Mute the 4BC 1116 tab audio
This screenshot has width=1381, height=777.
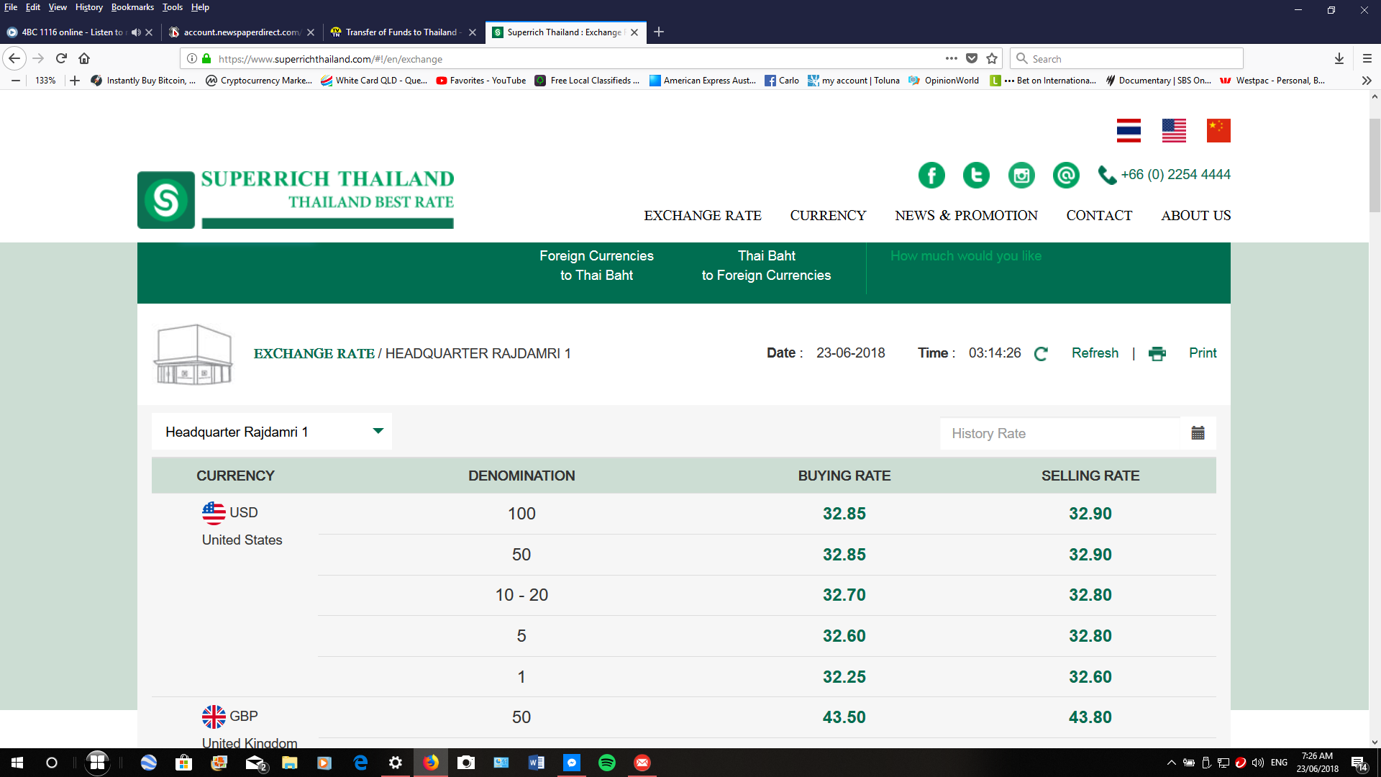tap(136, 32)
